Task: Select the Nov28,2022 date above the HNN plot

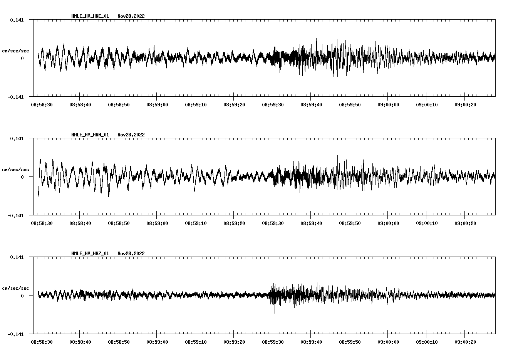Action: [131, 135]
